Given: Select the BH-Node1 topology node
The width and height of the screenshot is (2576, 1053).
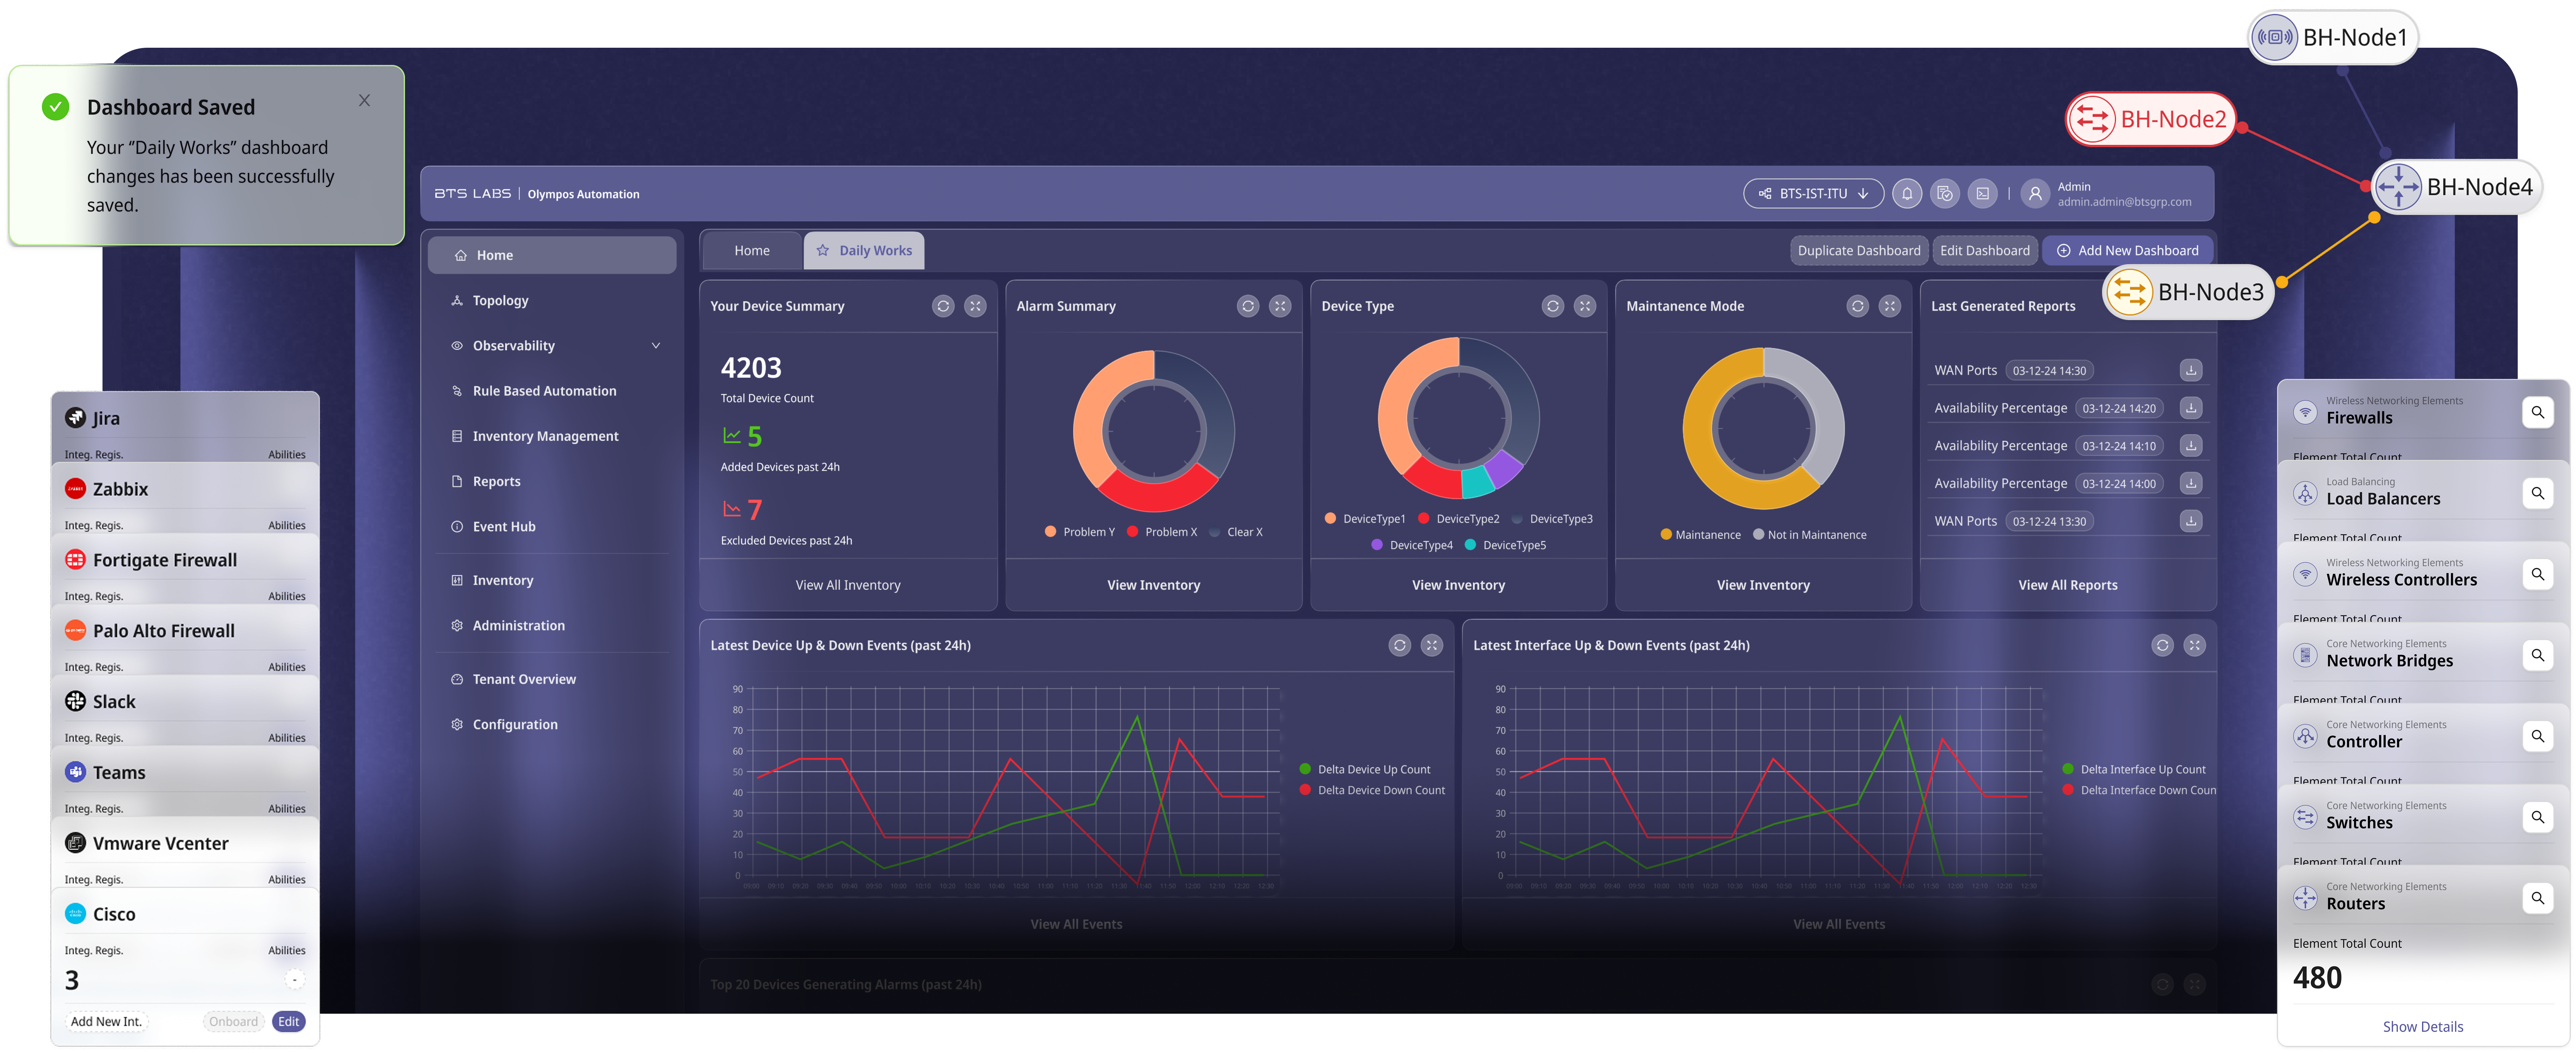Looking at the screenshot, I should 2333,38.
